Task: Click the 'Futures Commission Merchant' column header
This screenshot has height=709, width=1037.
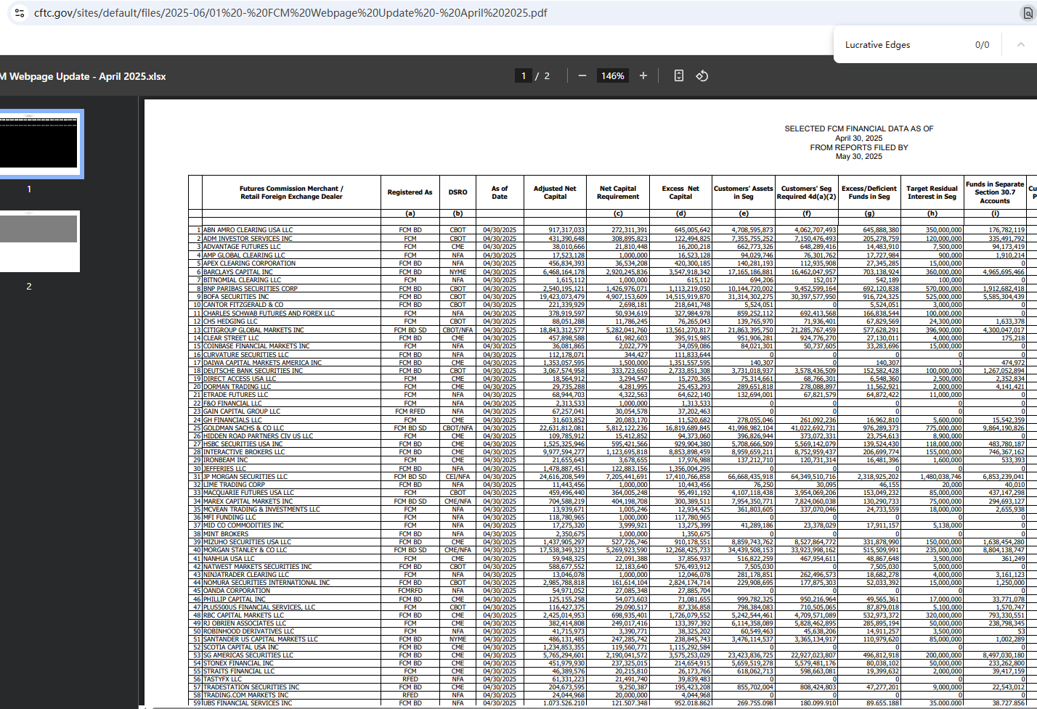Action: (x=291, y=192)
